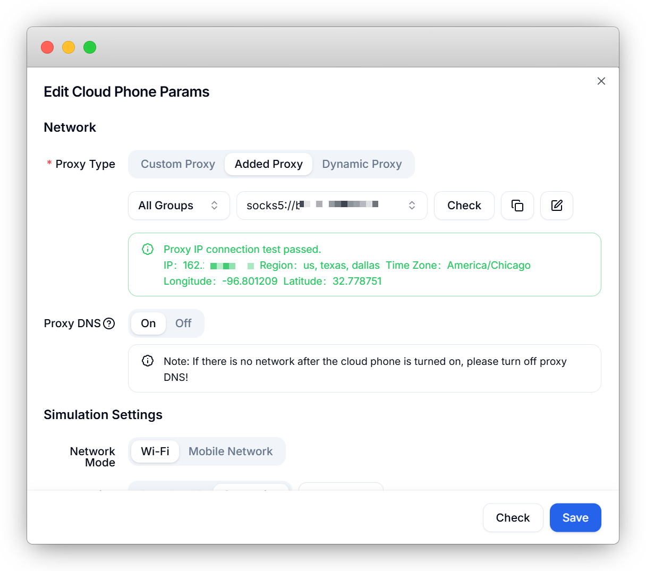Click the yellow macOS minimize button
The height and width of the screenshot is (571, 646).
tap(69, 47)
